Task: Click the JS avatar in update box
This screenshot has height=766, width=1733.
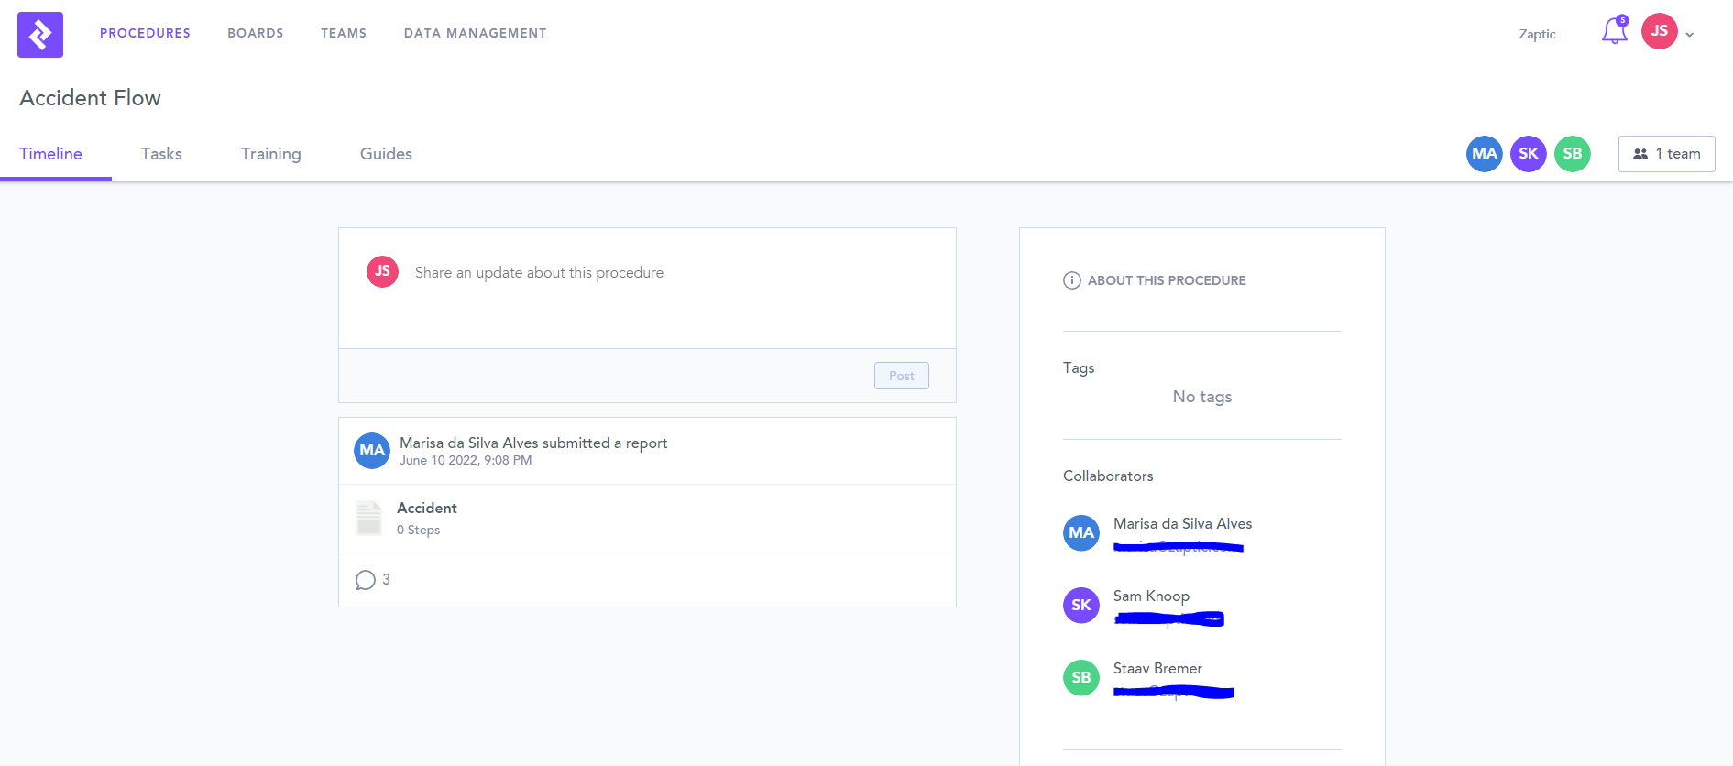Action: pyautogui.click(x=382, y=271)
